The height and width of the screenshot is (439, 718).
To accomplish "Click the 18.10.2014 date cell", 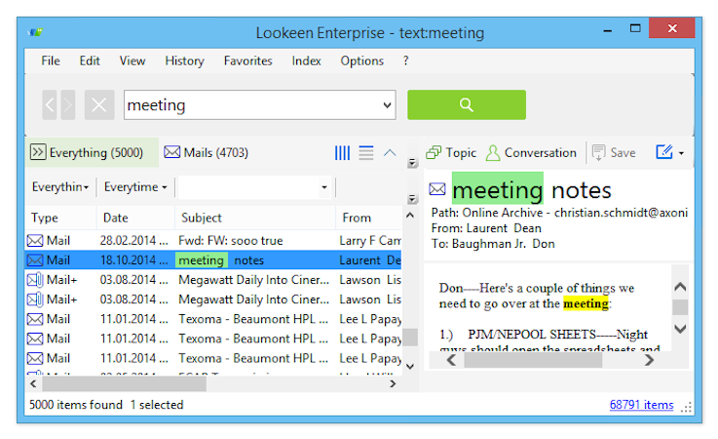I will (x=134, y=260).
